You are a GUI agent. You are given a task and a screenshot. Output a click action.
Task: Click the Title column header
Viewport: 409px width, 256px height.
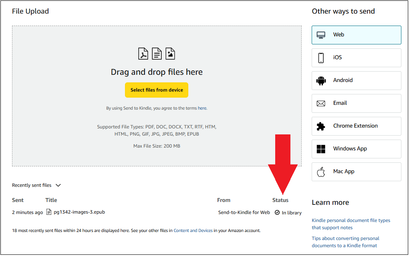click(51, 200)
